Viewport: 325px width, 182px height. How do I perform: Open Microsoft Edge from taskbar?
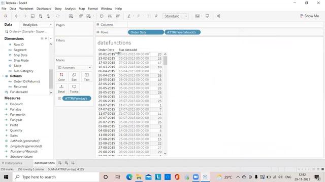(x=129, y=177)
